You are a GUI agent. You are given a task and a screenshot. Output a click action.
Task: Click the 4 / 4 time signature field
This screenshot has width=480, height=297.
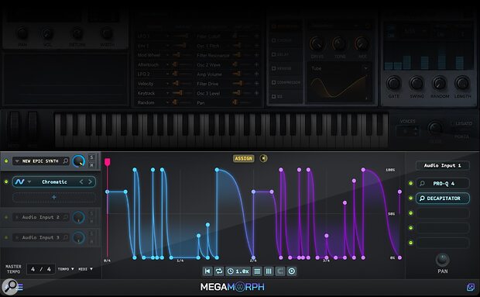(x=41, y=269)
